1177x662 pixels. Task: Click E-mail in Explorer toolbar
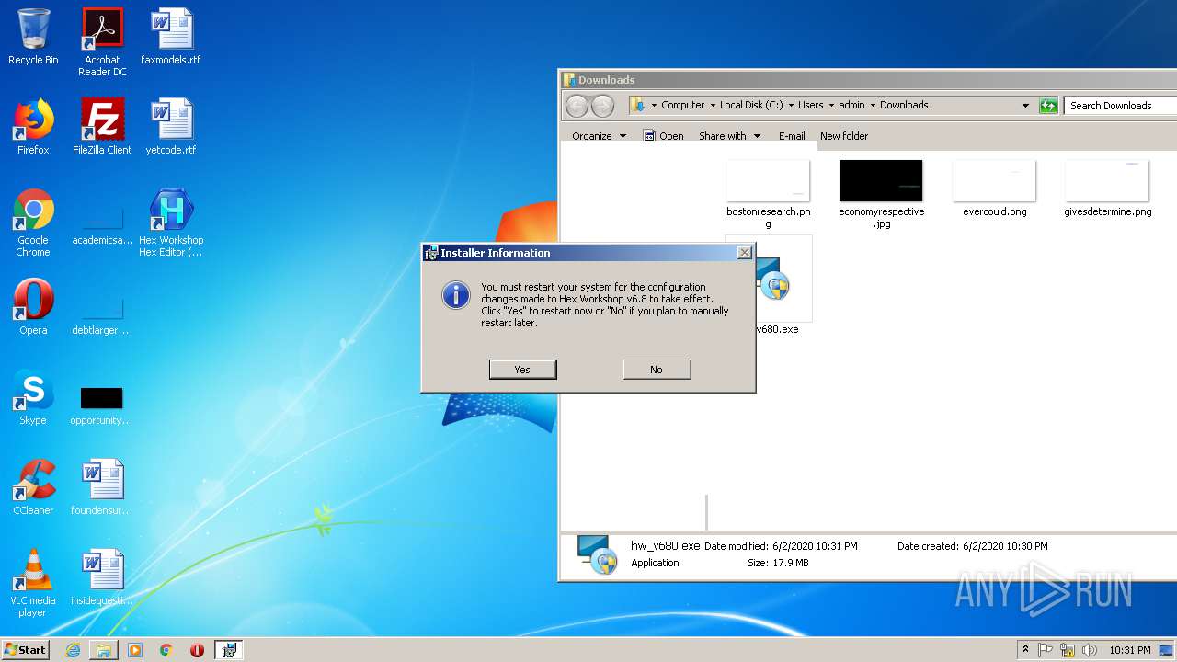792,136
